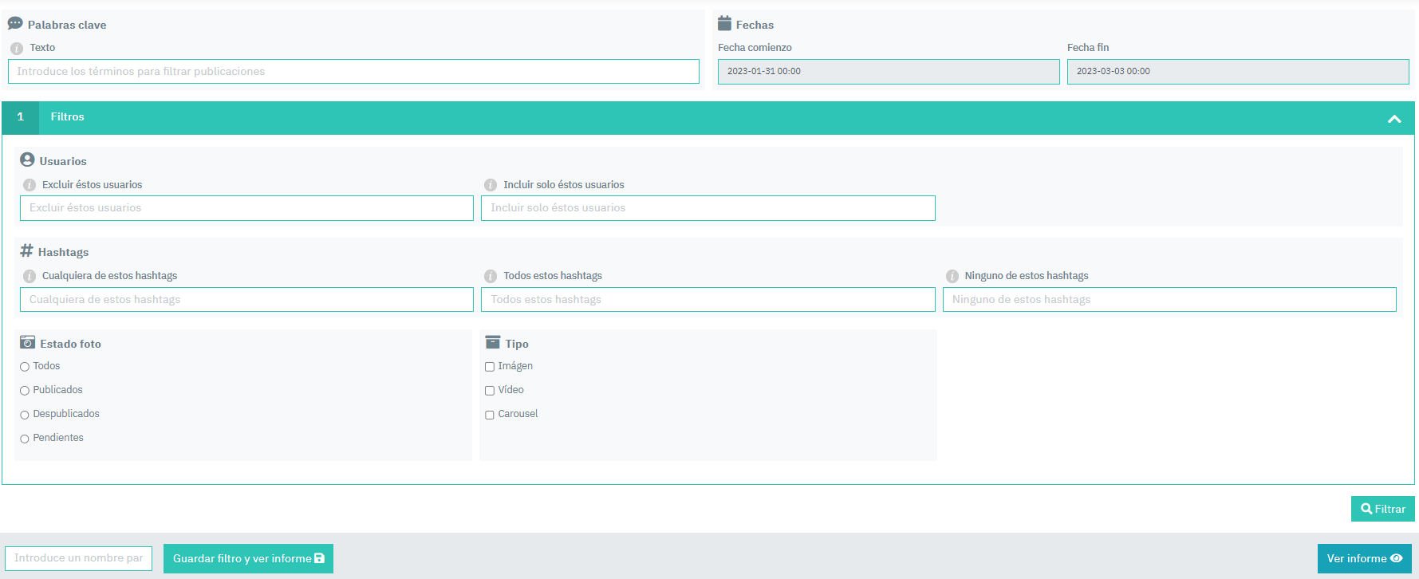Click the camera icon beside Estado foto
Viewport: 1419px width, 579px height.
(27, 343)
